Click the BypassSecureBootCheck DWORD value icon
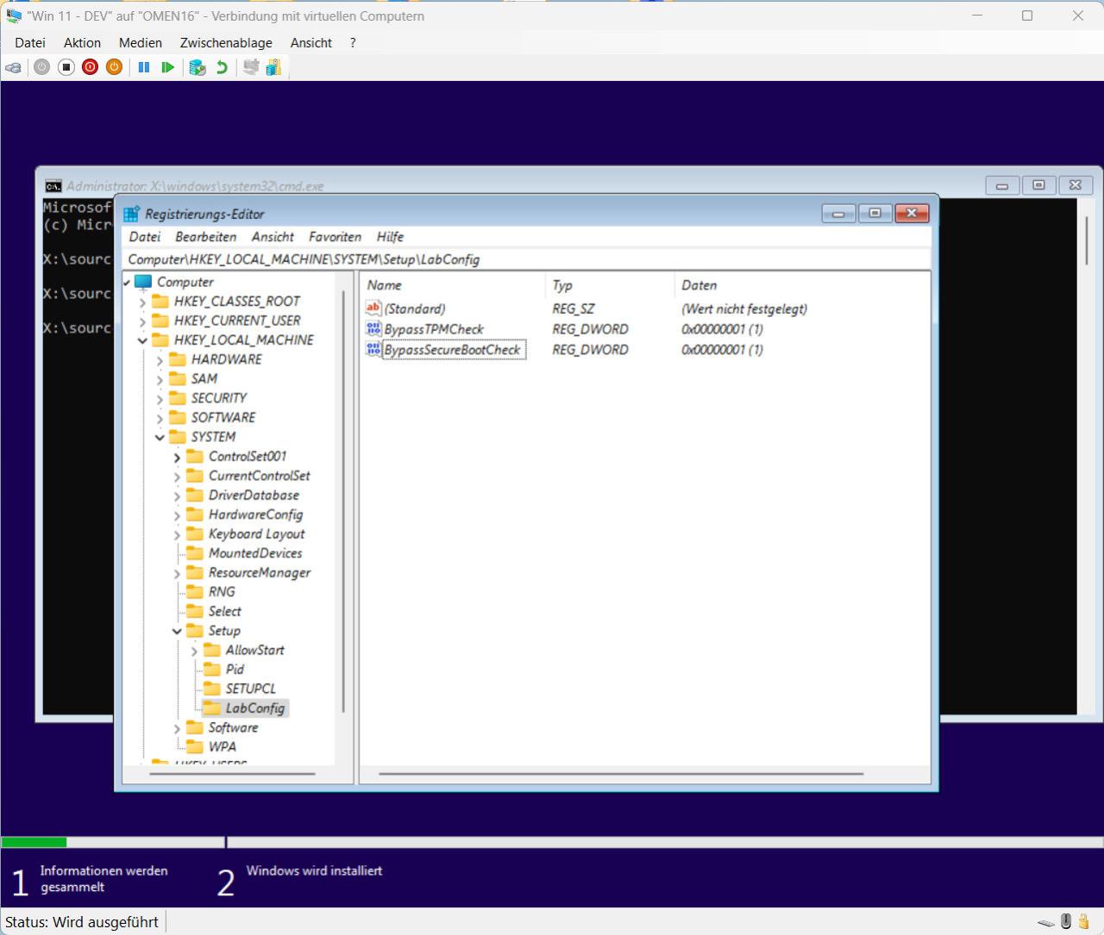 click(x=373, y=349)
